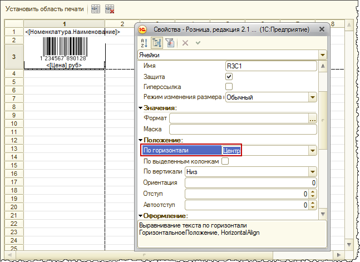Collapse the Оформление section
The width and height of the screenshot is (360, 262).
(x=141, y=216)
